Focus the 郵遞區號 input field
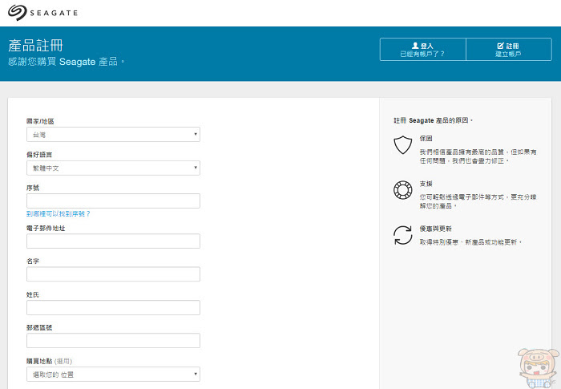Image resolution: width=561 pixels, height=389 pixels. click(x=113, y=341)
